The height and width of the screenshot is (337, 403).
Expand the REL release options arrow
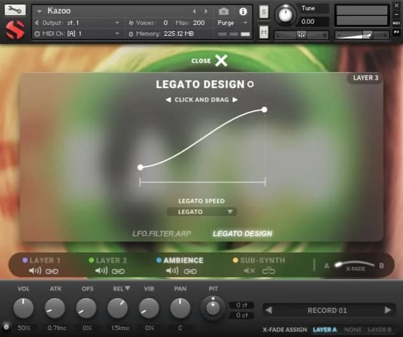click(x=128, y=289)
